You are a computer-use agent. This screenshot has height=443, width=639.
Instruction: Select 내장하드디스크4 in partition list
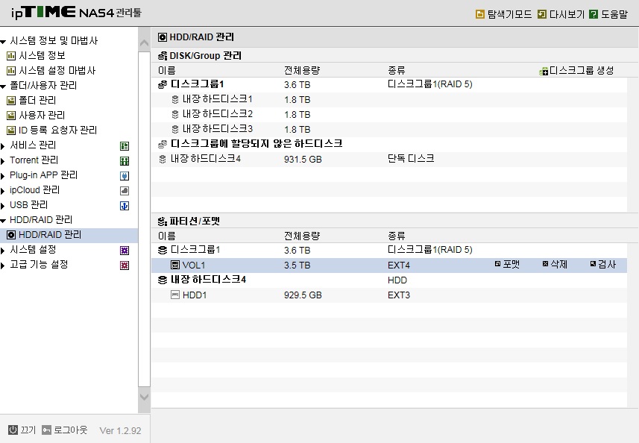tap(389, 280)
